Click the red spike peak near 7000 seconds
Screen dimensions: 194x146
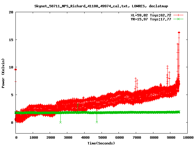[136, 78]
